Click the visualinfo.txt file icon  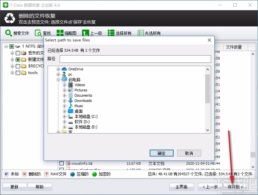(x=68, y=163)
